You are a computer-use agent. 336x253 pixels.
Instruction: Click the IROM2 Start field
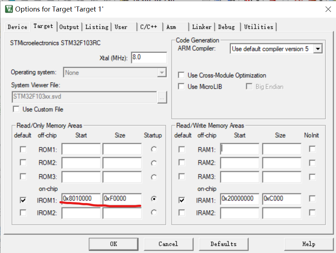(81, 213)
